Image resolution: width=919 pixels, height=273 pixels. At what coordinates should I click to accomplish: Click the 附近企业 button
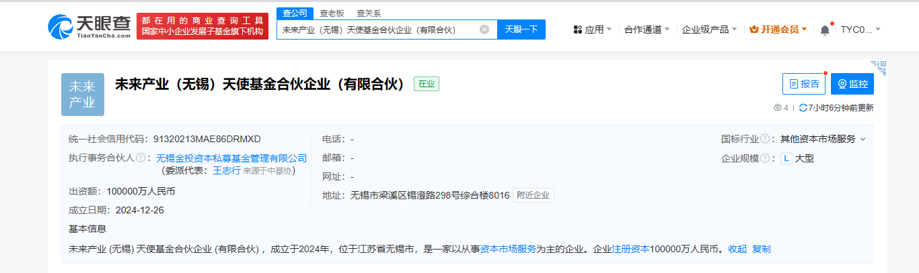533,195
